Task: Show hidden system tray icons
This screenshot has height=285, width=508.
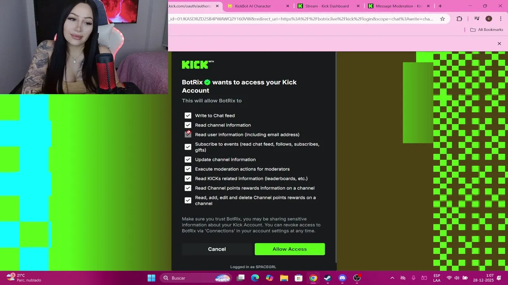Action: [392, 278]
